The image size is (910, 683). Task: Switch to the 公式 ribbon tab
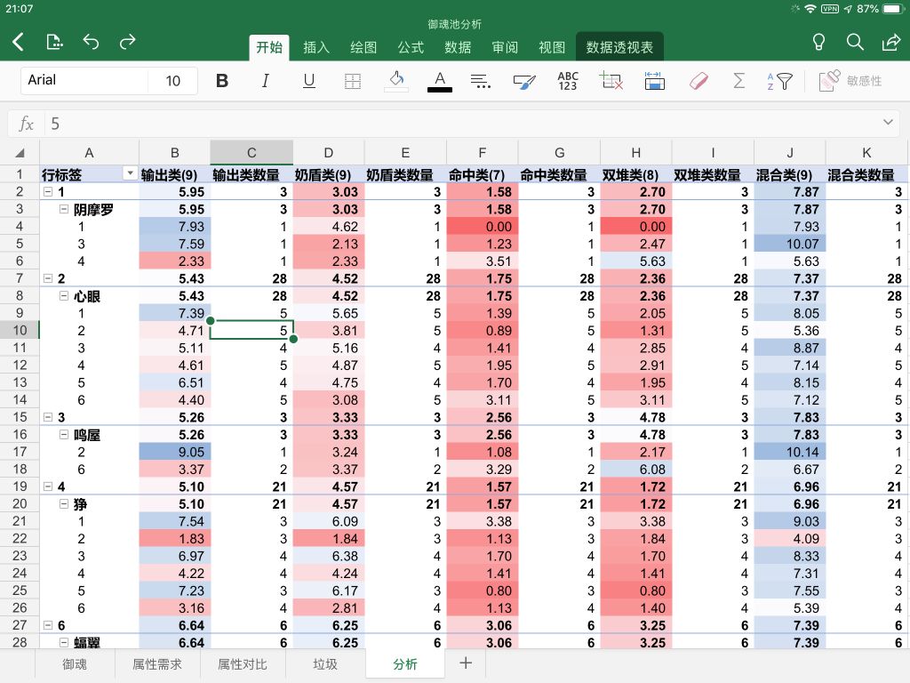tap(411, 47)
